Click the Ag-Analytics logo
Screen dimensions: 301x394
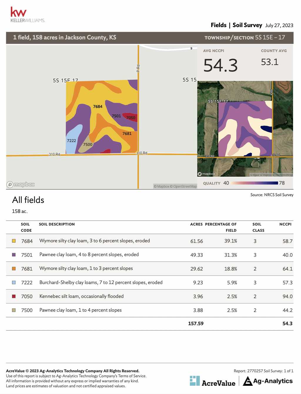pyautogui.click(x=268, y=381)
